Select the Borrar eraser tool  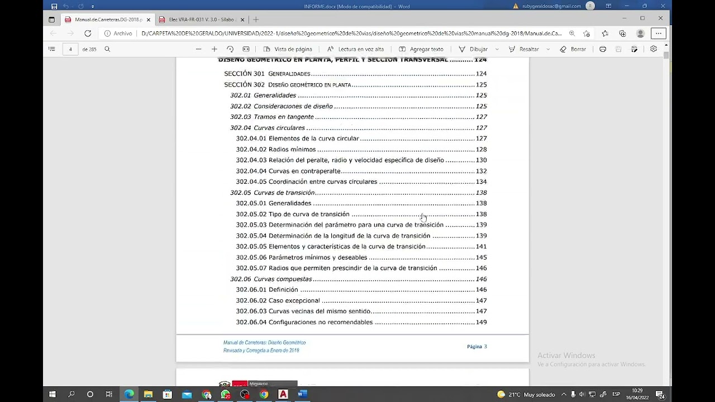[x=573, y=49]
